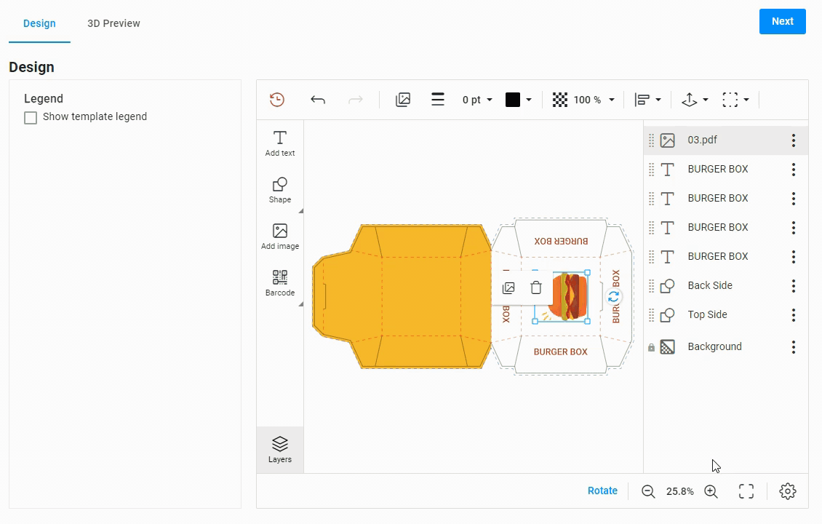
Task: Zoom in with the plus magnifier
Action: click(x=711, y=491)
